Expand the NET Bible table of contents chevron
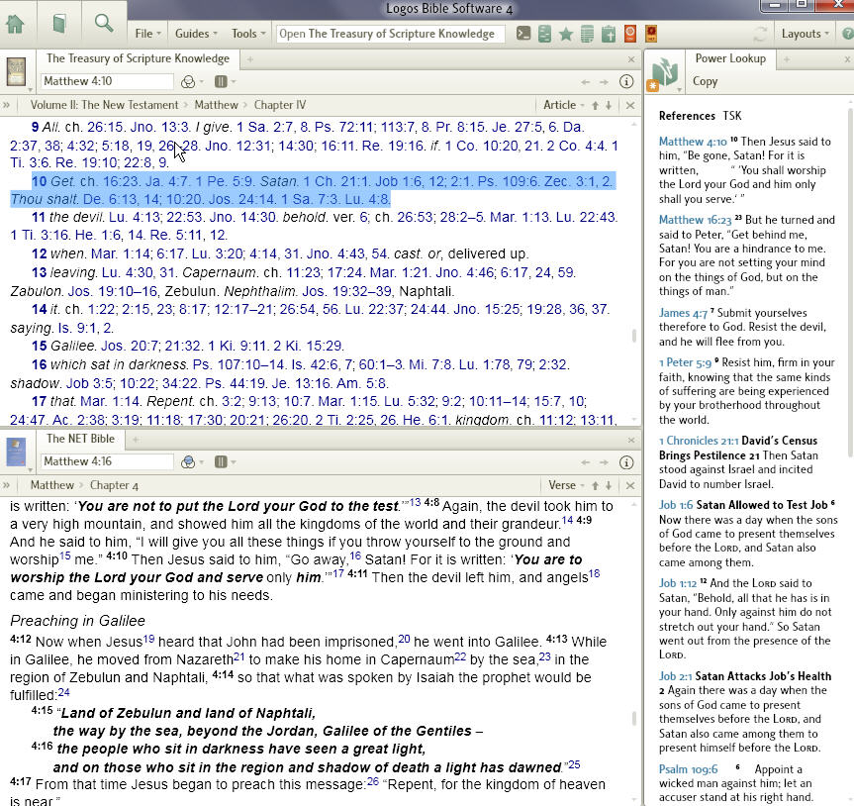The image size is (854, 806). pos(6,485)
